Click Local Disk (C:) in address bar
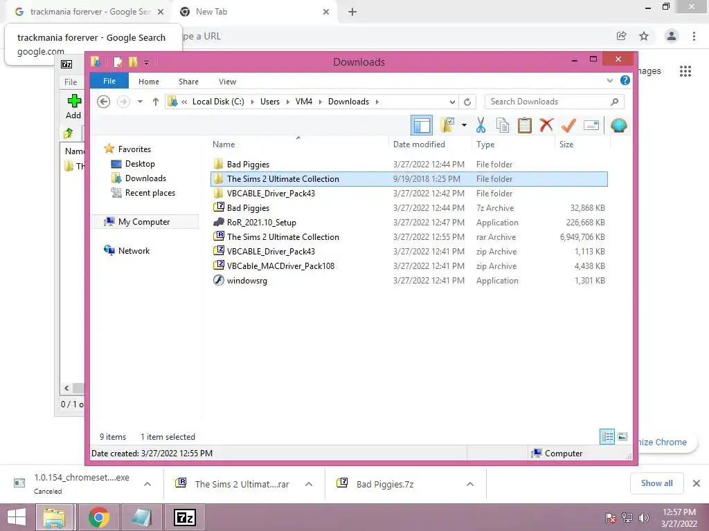This screenshot has height=531, width=709. coord(218,102)
